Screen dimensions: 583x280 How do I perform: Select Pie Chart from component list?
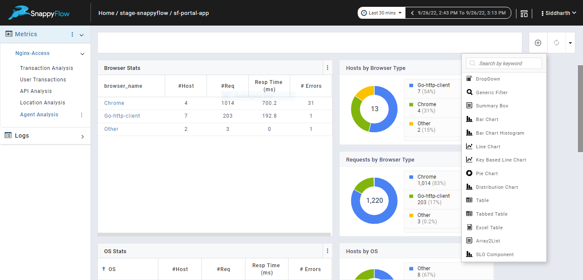[487, 173]
